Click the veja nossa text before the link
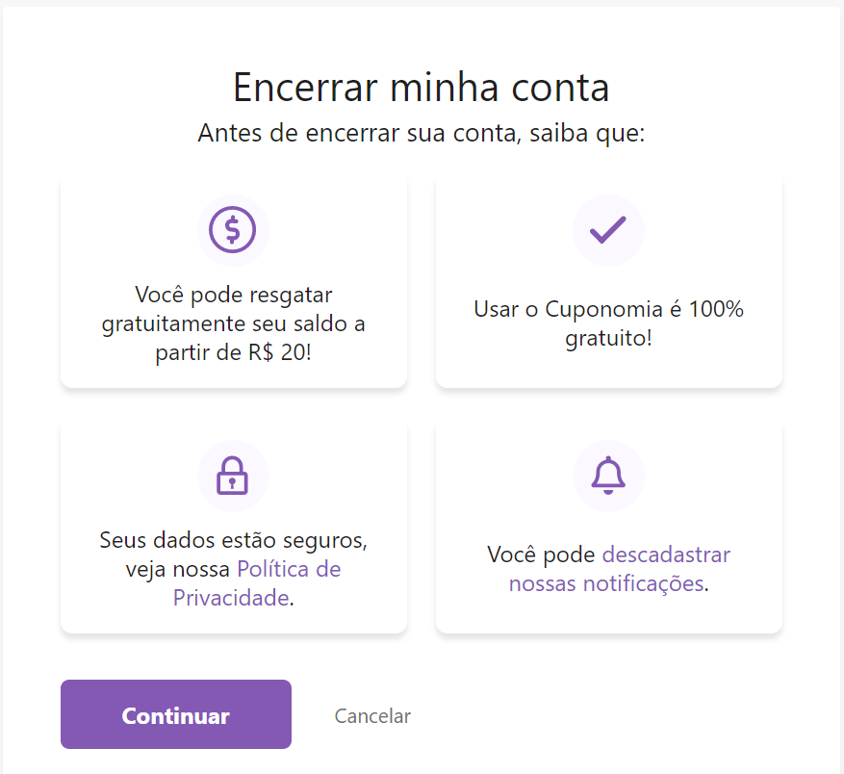The height and width of the screenshot is (774, 844). click(178, 569)
